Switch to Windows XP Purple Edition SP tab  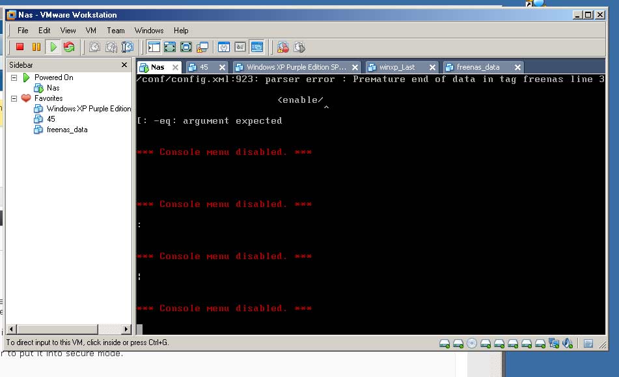[296, 67]
